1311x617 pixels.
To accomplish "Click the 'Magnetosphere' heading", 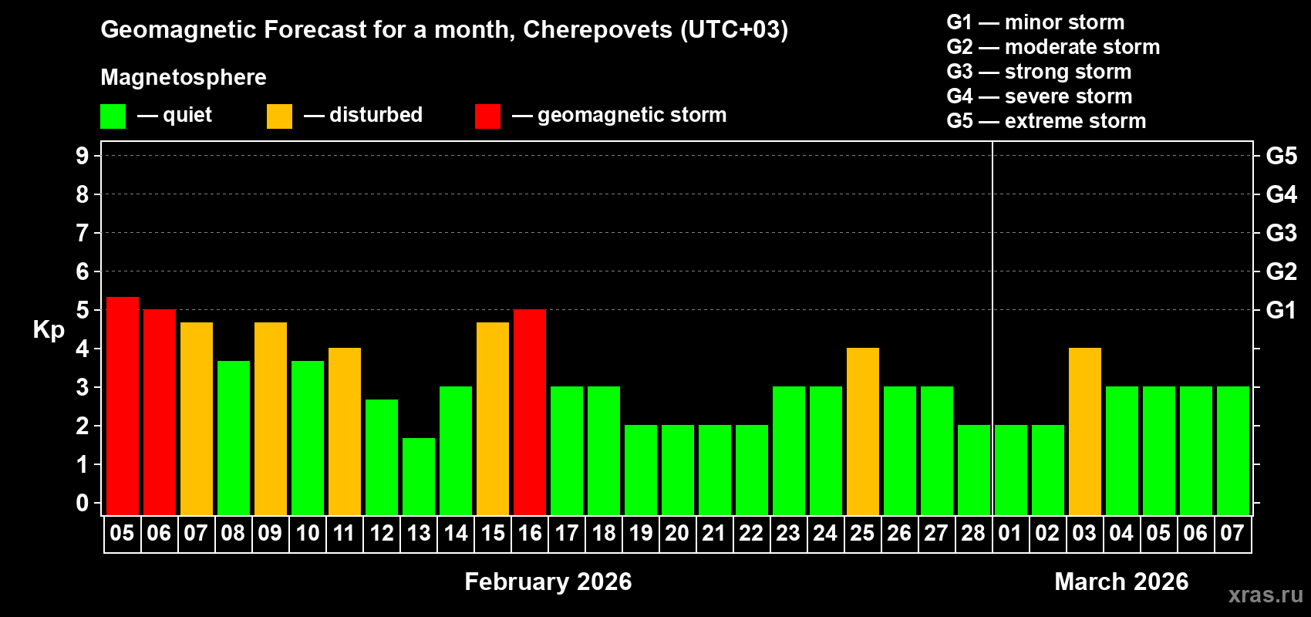I will (184, 77).
